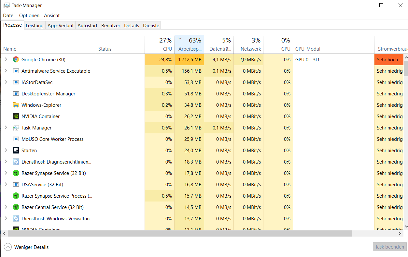Click the Windows-Explorer folder icon
The width and height of the screenshot is (408, 257).
pos(16,105)
